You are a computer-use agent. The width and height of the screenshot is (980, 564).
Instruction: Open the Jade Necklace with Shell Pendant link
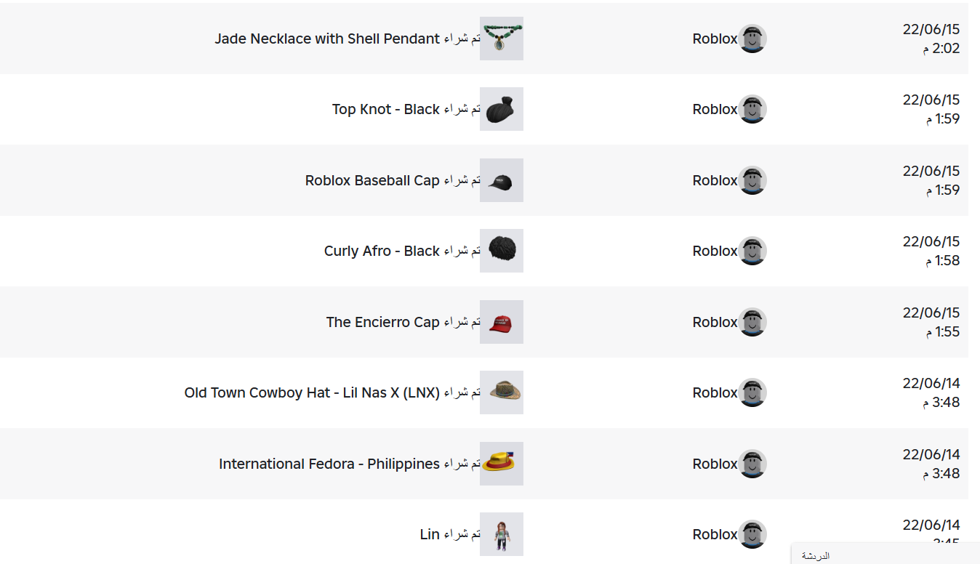(x=327, y=39)
